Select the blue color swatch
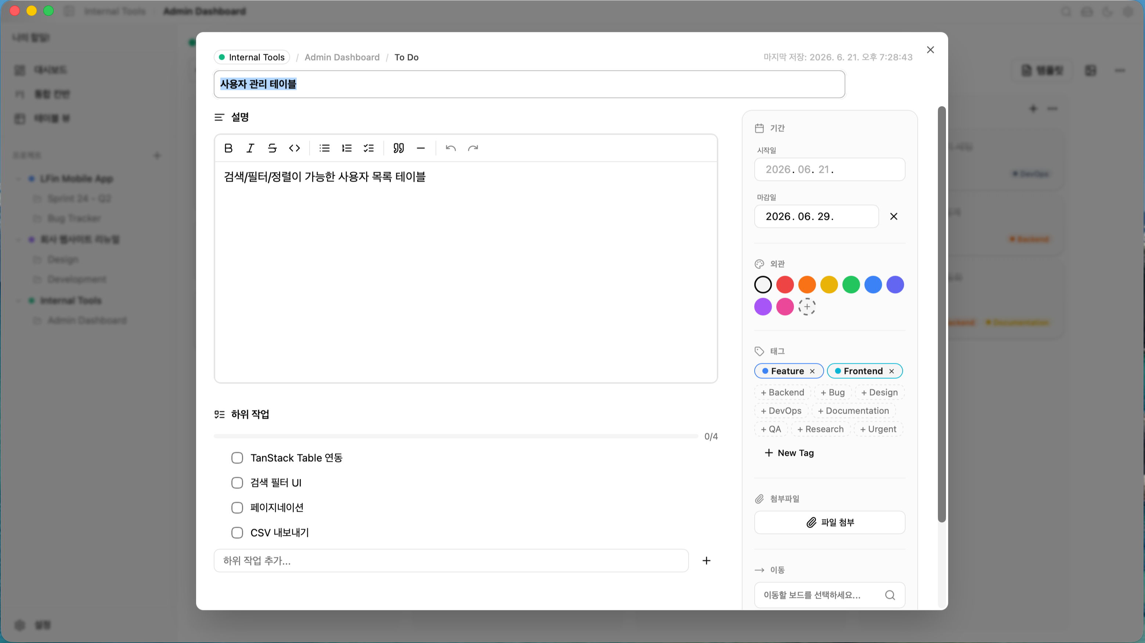This screenshot has width=1145, height=643. pyautogui.click(x=873, y=284)
